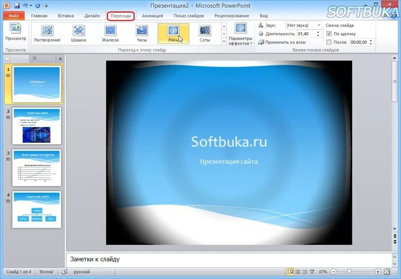
Task: Start Slide Show from status bar icon
Action: (312, 272)
